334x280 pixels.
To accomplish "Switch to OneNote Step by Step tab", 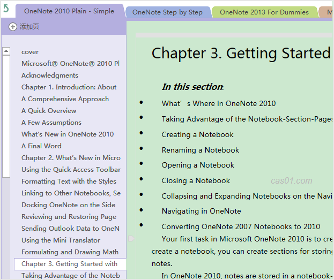I will click(168, 12).
